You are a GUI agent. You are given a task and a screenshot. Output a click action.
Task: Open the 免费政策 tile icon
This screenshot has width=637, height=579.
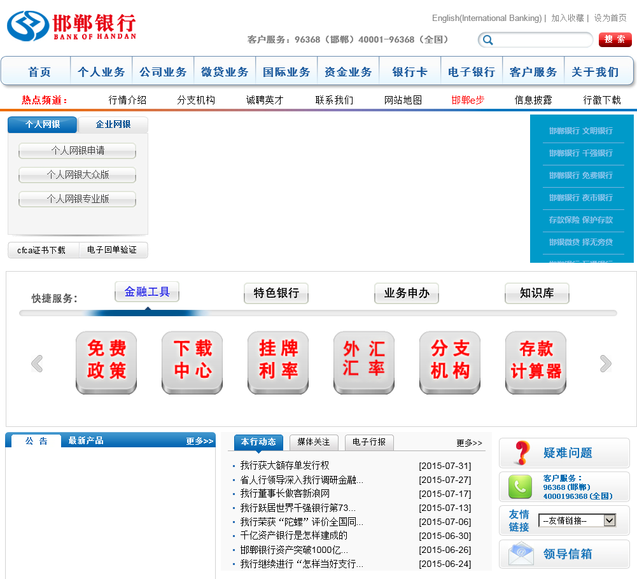point(106,363)
